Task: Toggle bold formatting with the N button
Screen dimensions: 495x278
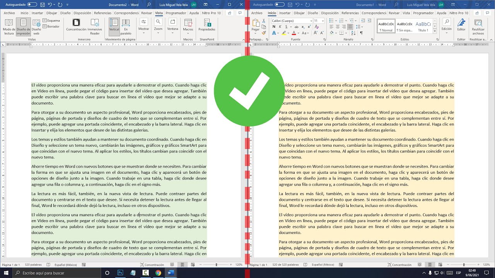Action: [274, 26]
